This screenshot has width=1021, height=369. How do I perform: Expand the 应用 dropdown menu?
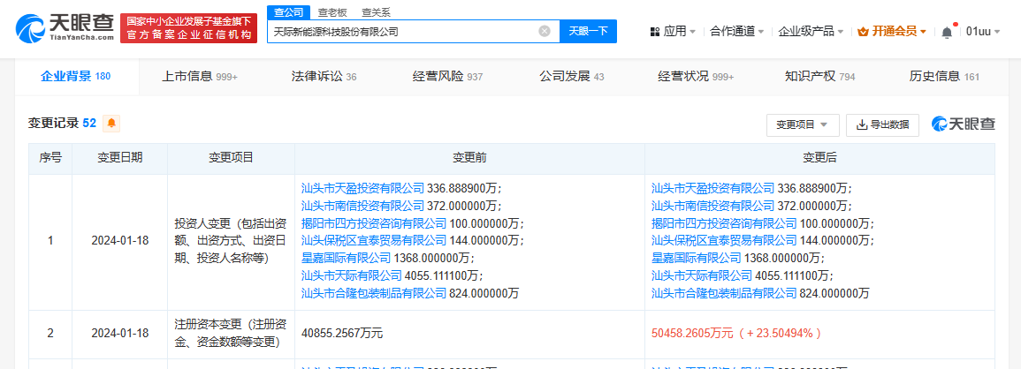point(679,31)
